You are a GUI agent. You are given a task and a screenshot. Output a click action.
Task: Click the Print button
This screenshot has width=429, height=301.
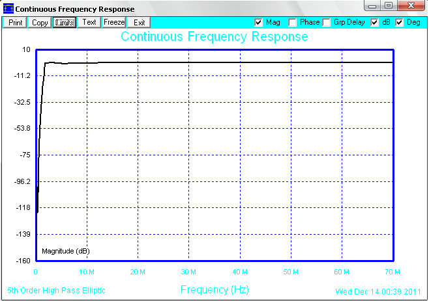(15, 22)
